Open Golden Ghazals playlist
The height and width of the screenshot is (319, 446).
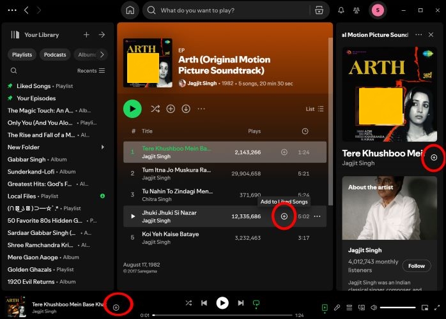click(x=57, y=269)
